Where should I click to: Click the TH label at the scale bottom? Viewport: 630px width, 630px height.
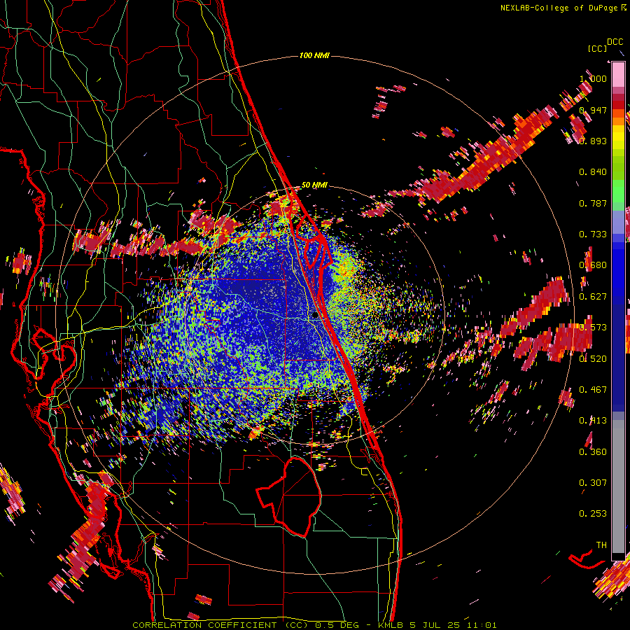[601, 545]
